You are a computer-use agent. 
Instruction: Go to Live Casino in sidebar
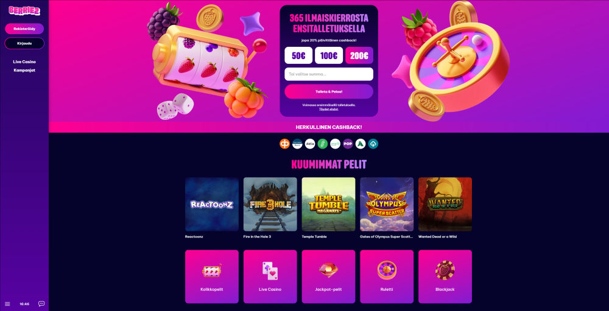pos(24,61)
